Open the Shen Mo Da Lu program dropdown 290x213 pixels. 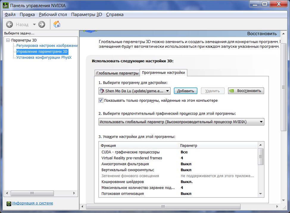point(134,91)
